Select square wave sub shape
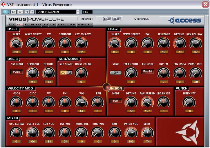210x148 pixels. pos(69,72)
